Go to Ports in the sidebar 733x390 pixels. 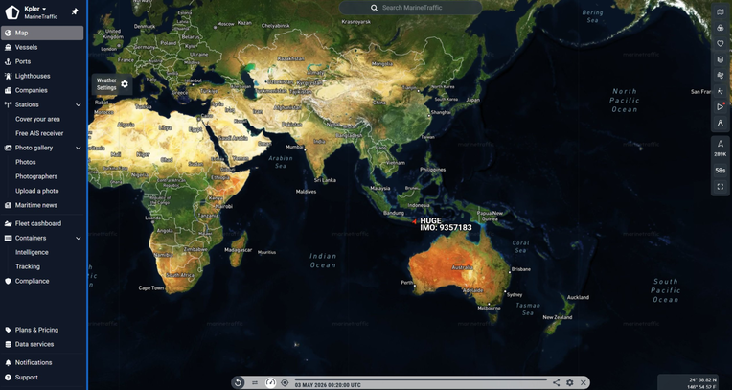23,61
